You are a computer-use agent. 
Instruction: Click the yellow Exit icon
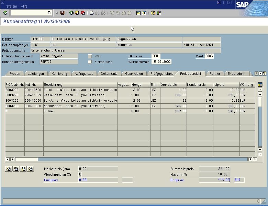click(77, 13)
